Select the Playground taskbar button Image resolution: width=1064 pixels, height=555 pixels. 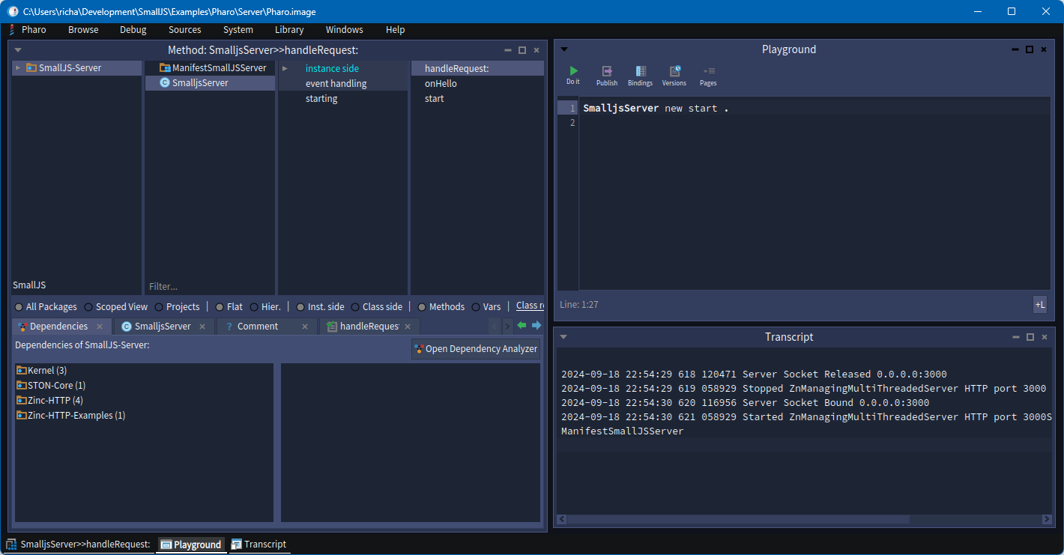click(191, 545)
